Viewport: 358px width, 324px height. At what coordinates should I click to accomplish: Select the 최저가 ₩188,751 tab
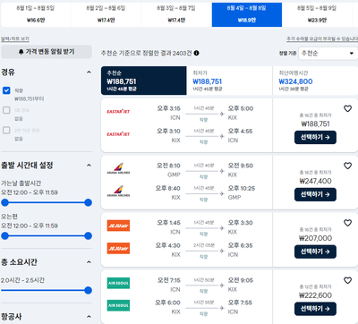coord(229,81)
